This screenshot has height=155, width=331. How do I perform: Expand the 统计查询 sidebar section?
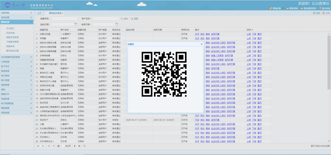pyautogui.click(x=31, y=76)
